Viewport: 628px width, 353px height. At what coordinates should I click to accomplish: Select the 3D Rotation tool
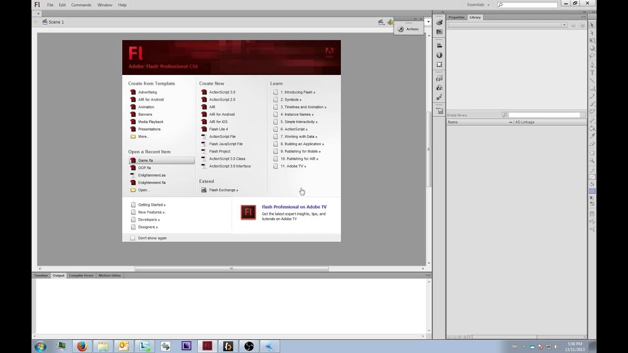coord(592,48)
